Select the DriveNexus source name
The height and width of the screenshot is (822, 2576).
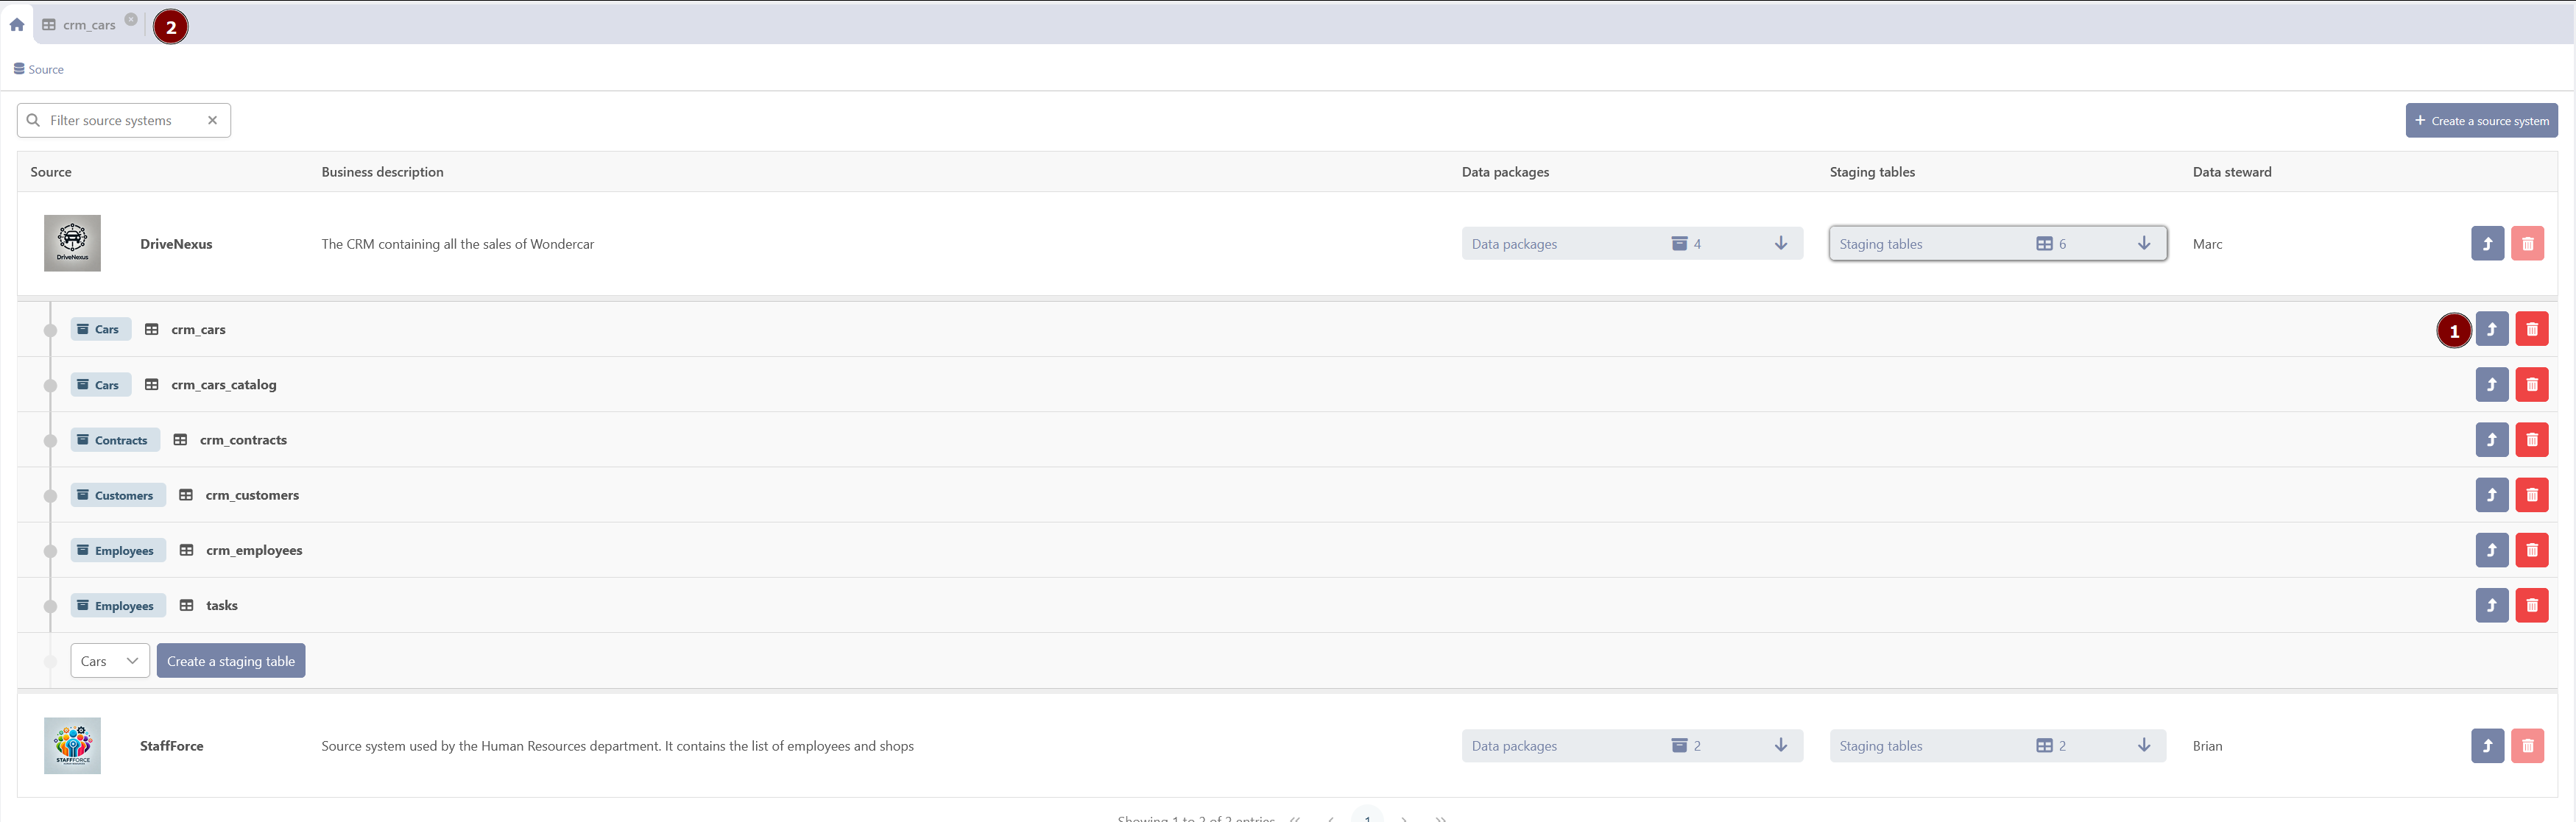[x=176, y=244]
